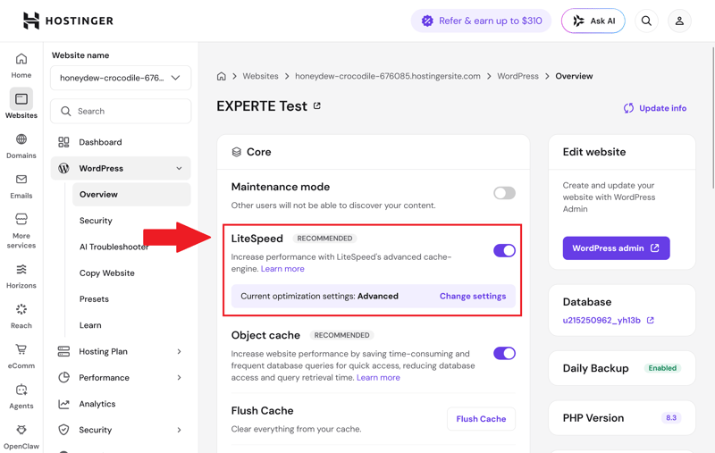Click the domain name breadcrumb link
This screenshot has width=715, height=453.
(x=388, y=76)
